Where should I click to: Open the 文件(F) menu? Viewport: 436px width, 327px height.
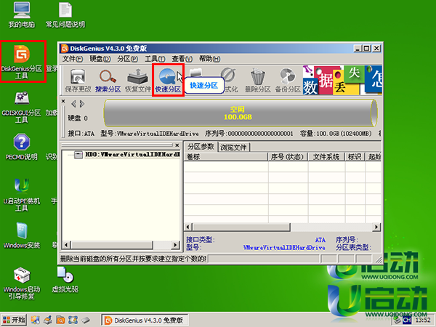tap(73, 59)
